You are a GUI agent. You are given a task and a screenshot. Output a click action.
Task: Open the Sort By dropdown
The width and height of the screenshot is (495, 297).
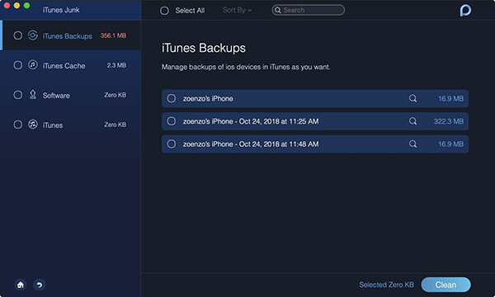pyautogui.click(x=237, y=10)
